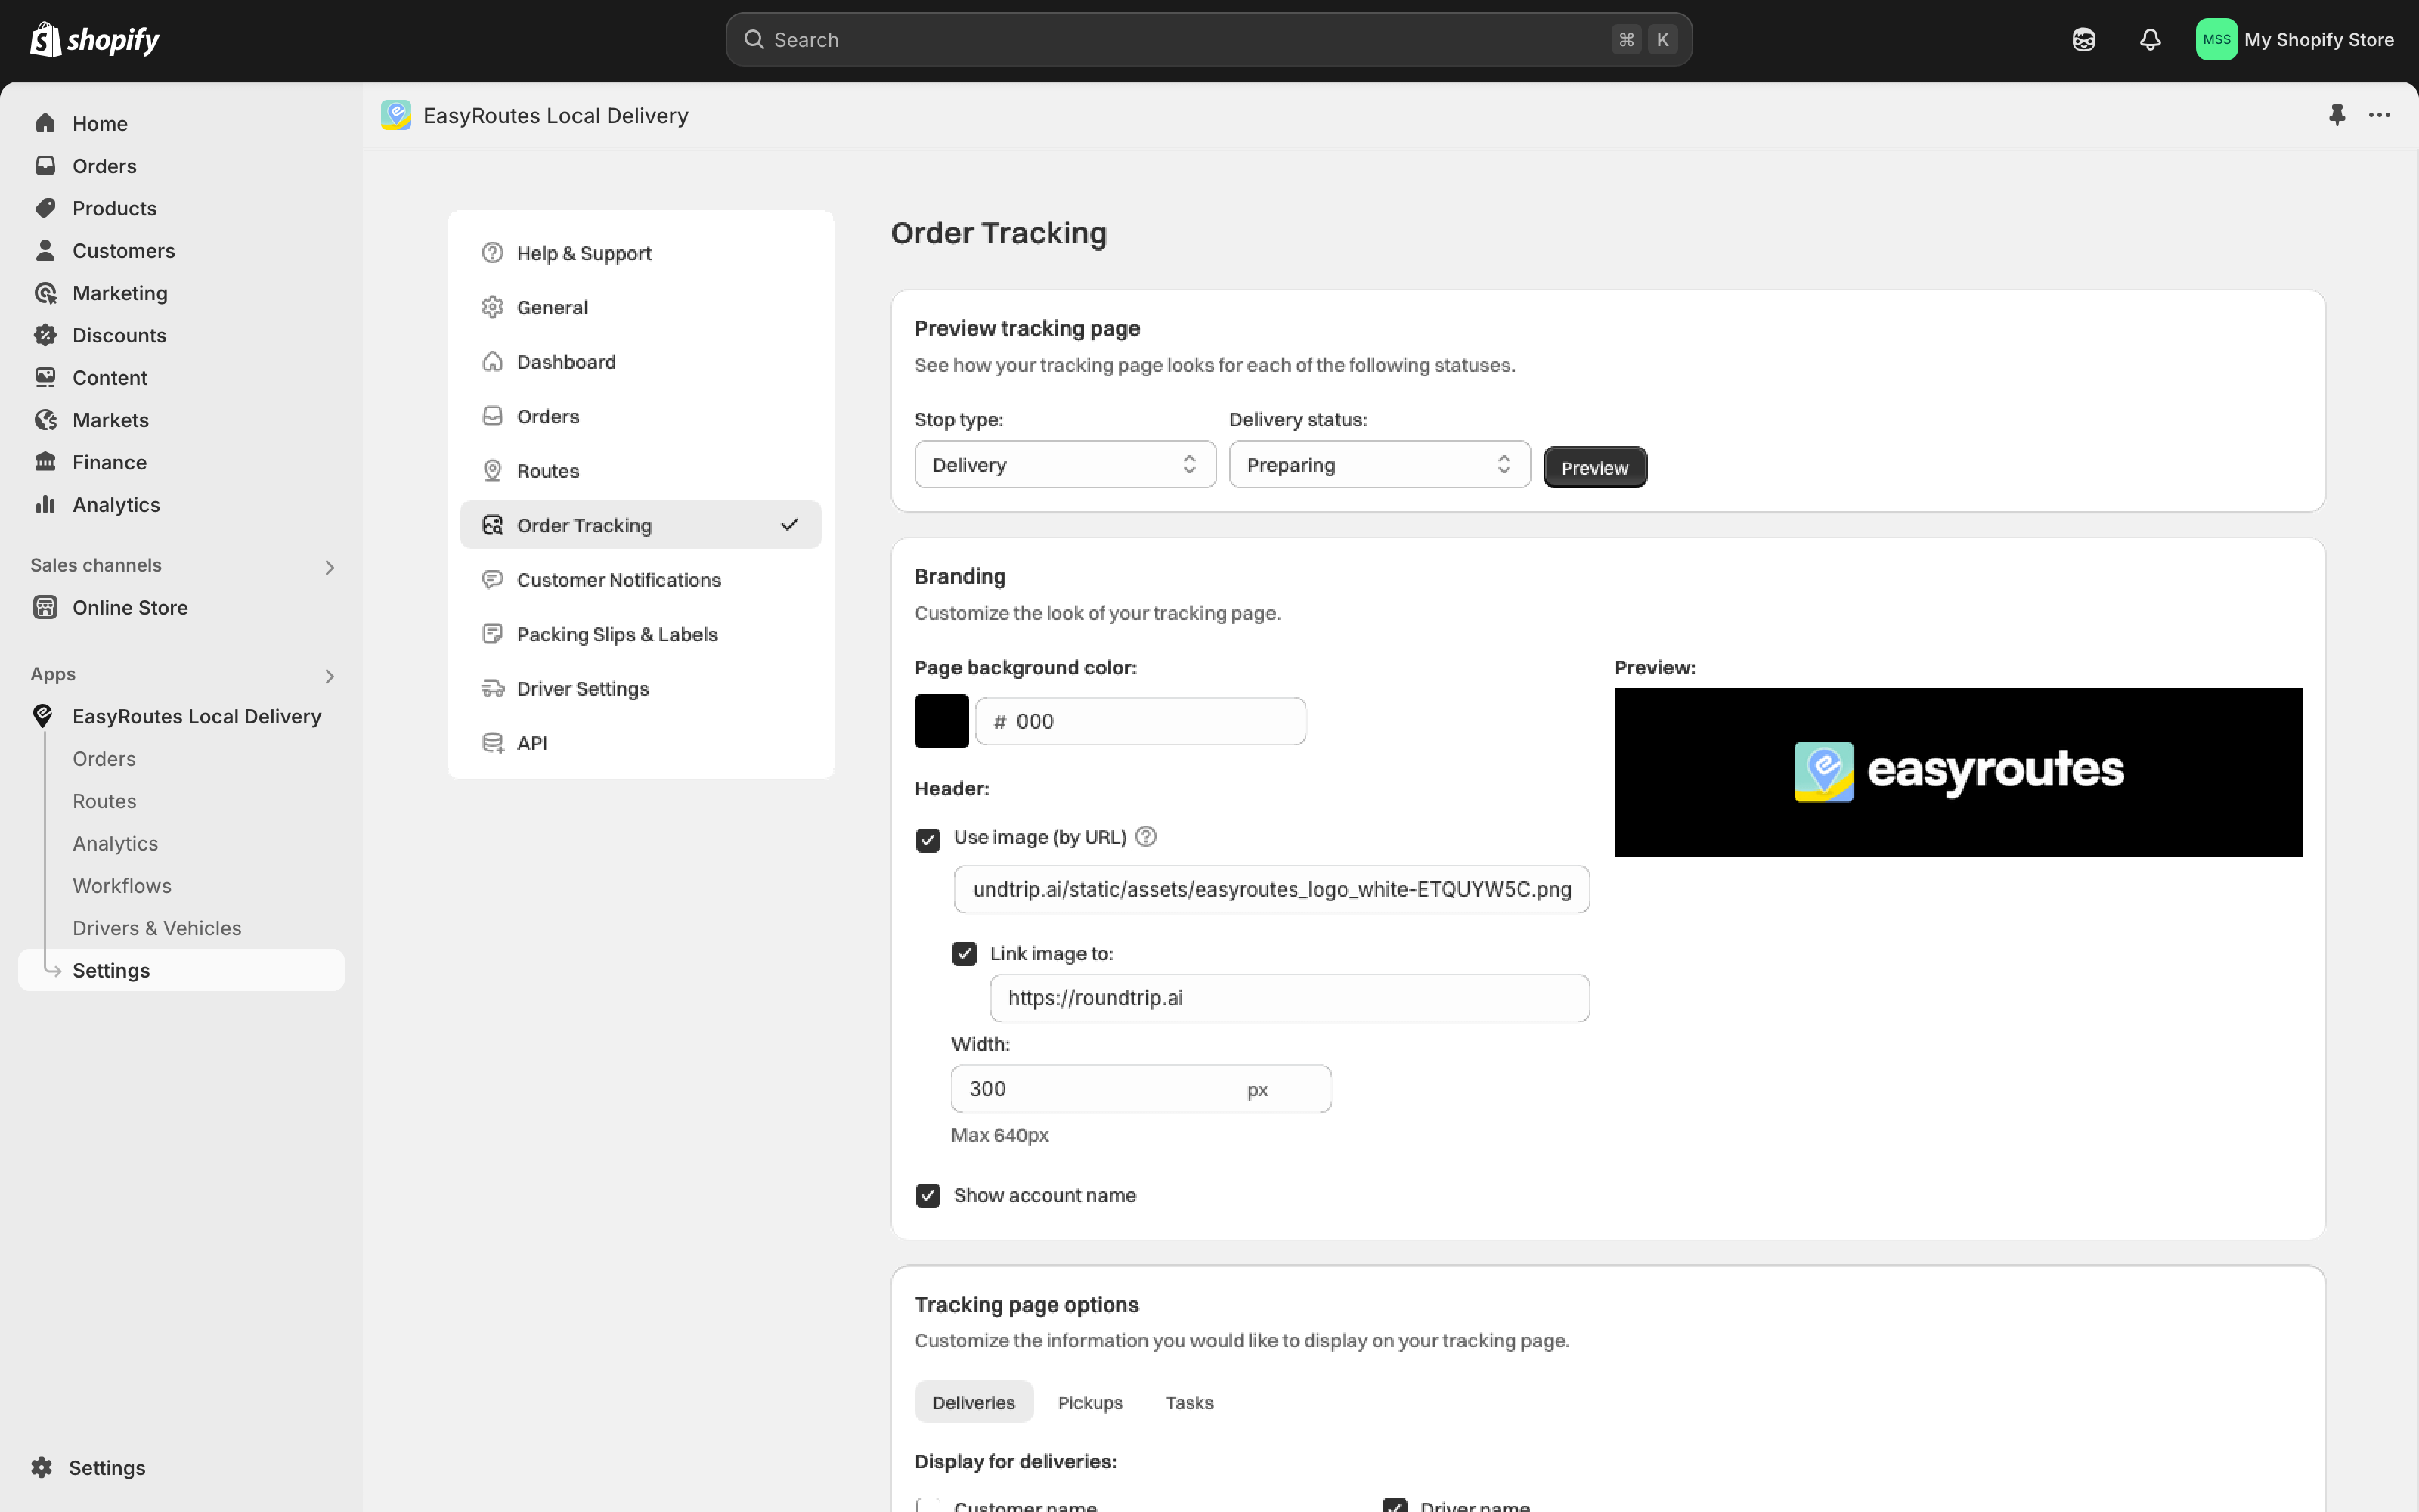
Task: Expand the Sales channels section chevron
Action: (x=329, y=567)
